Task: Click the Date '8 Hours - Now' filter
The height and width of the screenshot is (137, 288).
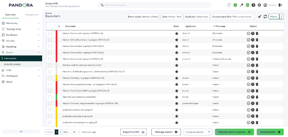Action: (172, 16)
